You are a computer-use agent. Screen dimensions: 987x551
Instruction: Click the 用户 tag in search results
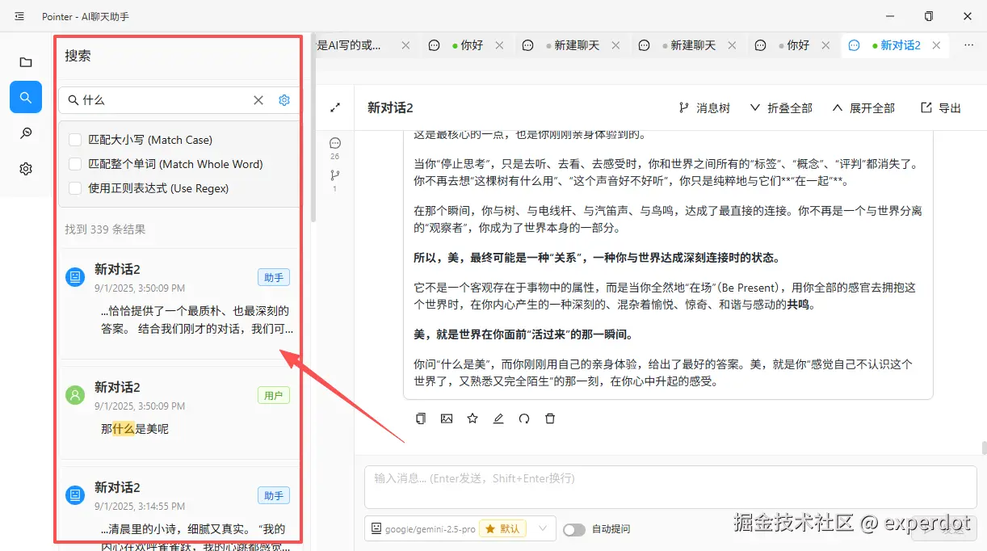274,395
